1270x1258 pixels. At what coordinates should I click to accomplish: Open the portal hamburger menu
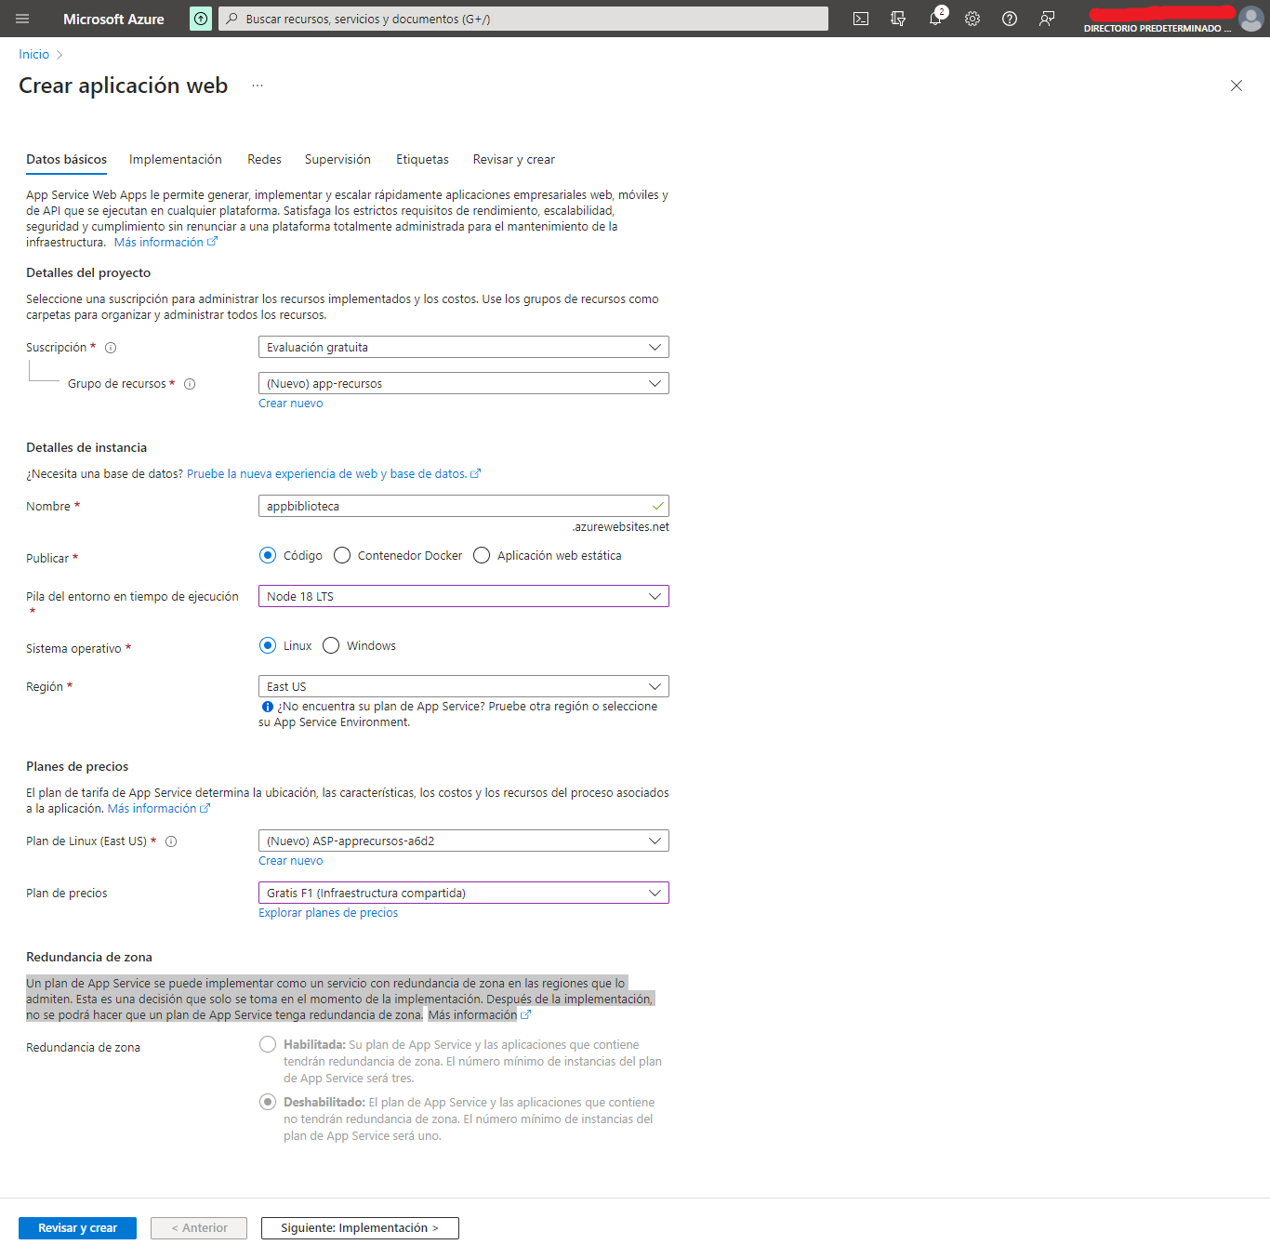click(22, 19)
